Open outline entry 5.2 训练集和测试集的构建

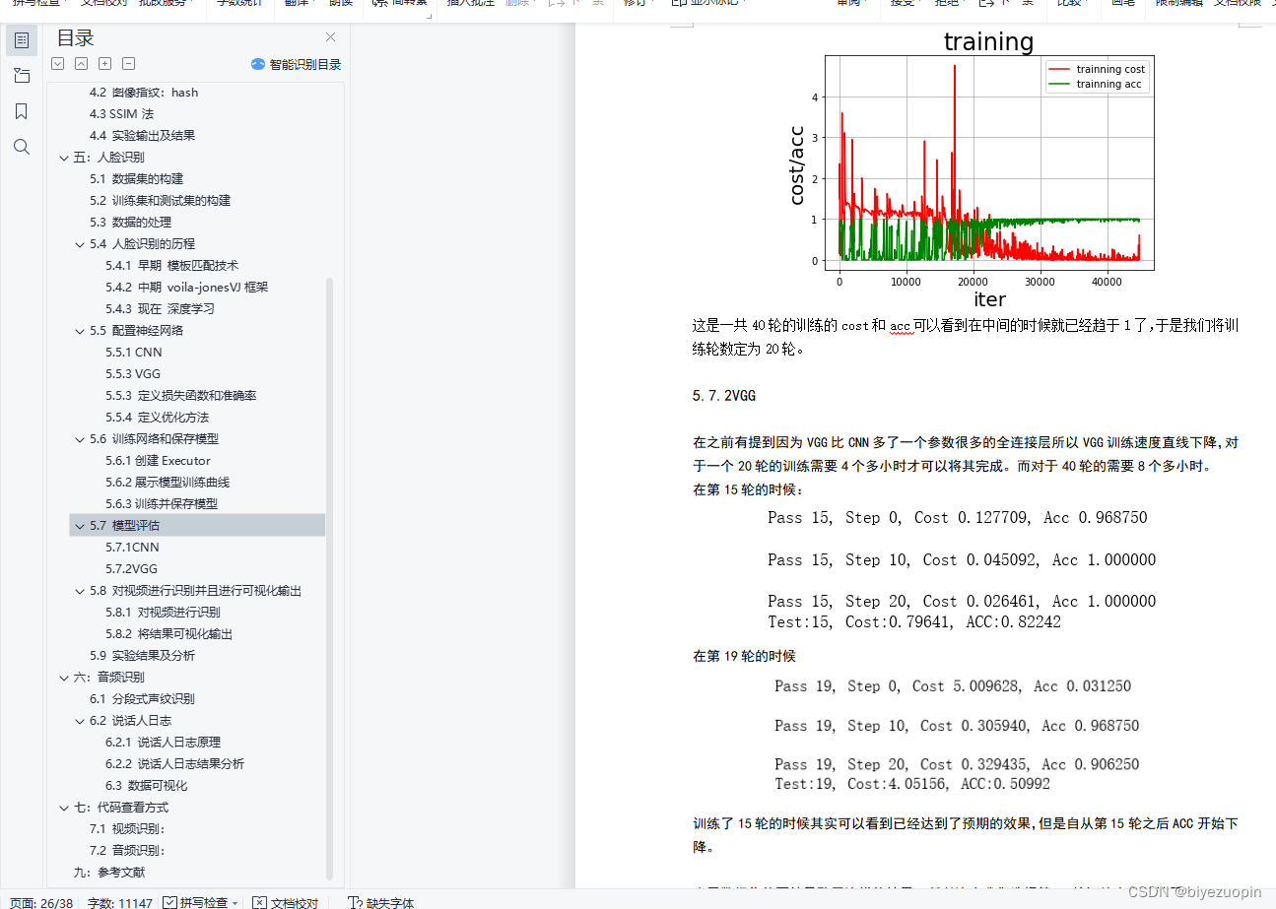[161, 201]
